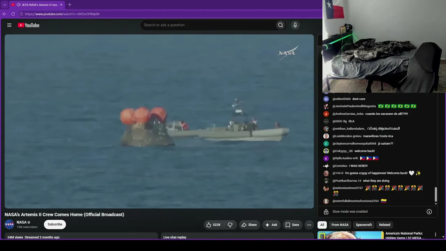The image size is (446, 251).
Task: View site information padlock in address bar
Action: coord(21,14)
